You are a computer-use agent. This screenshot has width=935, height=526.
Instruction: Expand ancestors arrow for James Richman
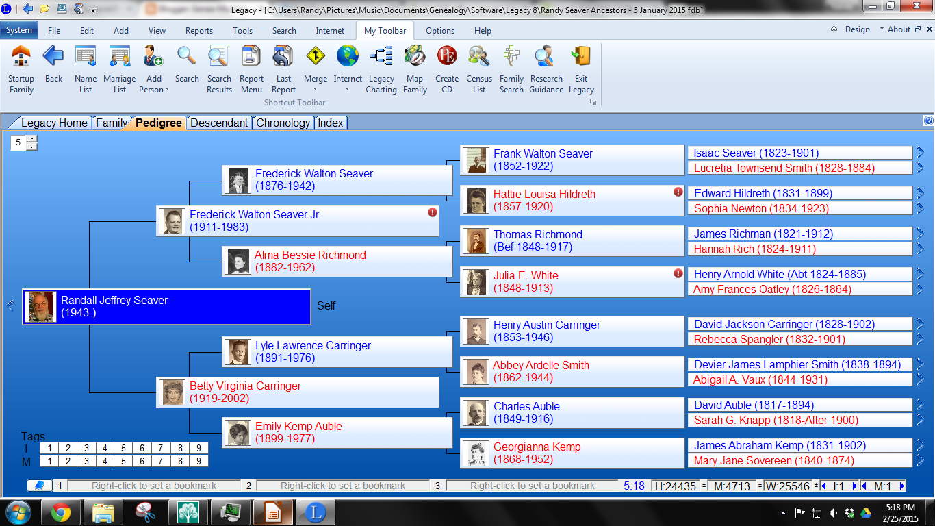click(921, 234)
